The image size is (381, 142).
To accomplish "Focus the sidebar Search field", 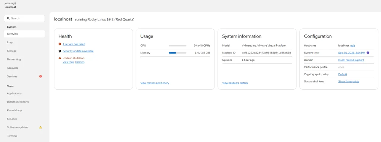I will click(24, 19).
